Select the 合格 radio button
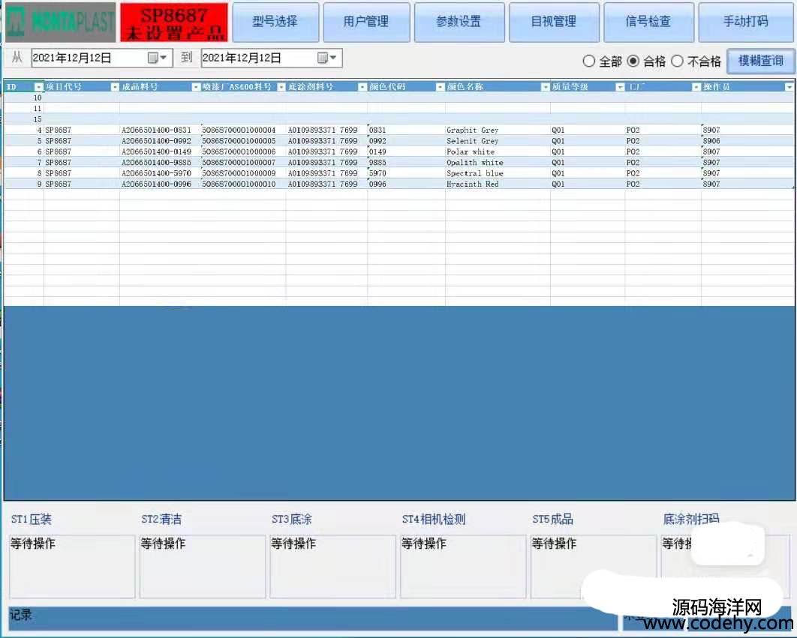797x638 pixels. pyautogui.click(x=633, y=61)
